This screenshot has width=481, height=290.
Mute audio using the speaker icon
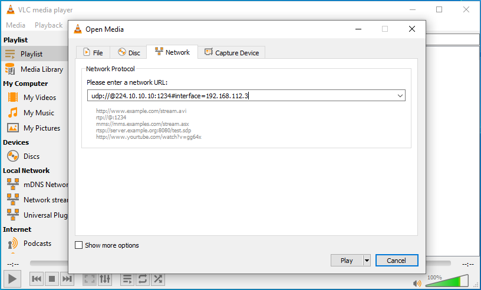coord(417,283)
